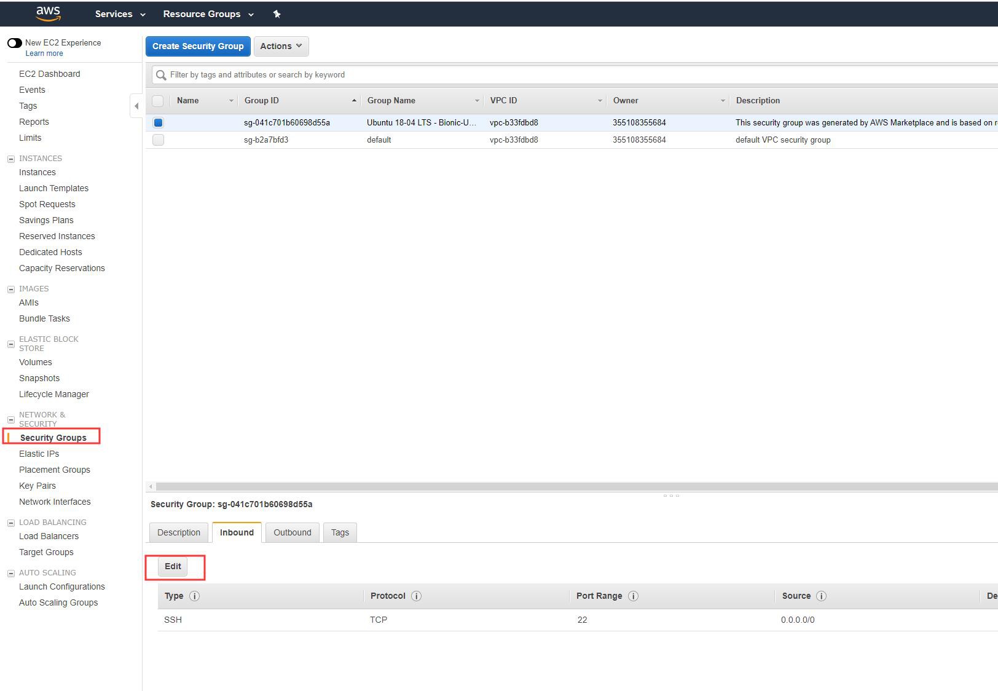Open the Description tab

point(178,532)
